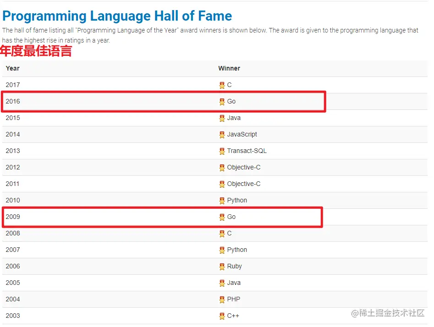Click the winner name JavaScript
The width and height of the screenshot is (434, 327).
coord(242,135)
